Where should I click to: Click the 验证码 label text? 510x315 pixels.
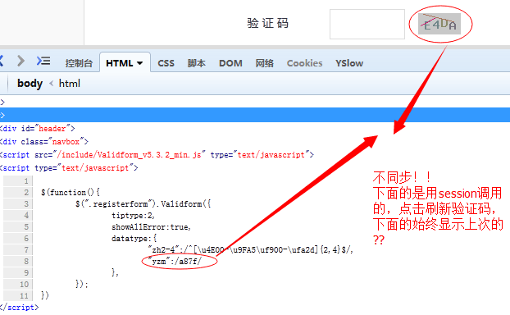pyautogui.click(x=267, y=24)
